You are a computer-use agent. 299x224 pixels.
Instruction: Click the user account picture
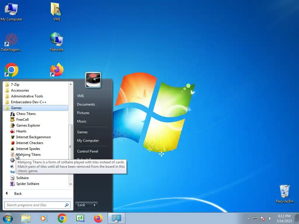[93, 80]
